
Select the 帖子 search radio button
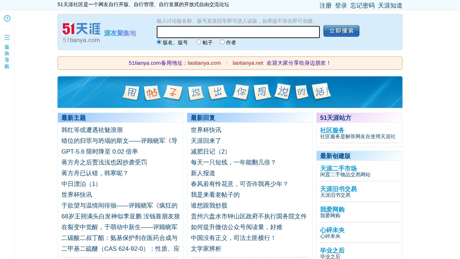tap(199, 42)
